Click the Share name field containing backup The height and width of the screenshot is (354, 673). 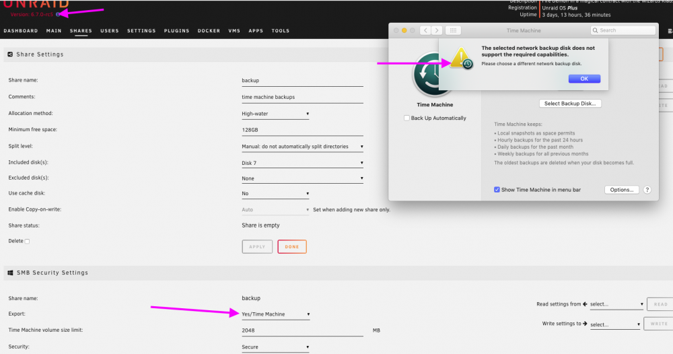coord(302,80)
